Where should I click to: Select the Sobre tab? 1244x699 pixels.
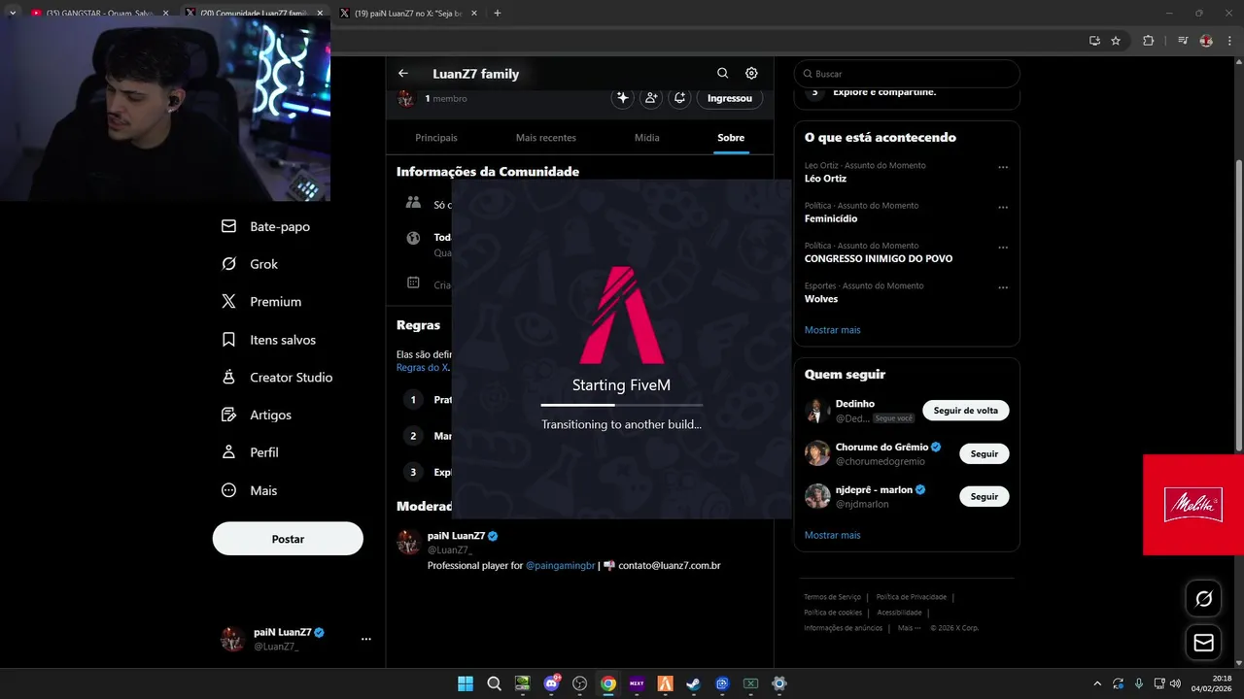pyautogui.click(x=731, y=138)
